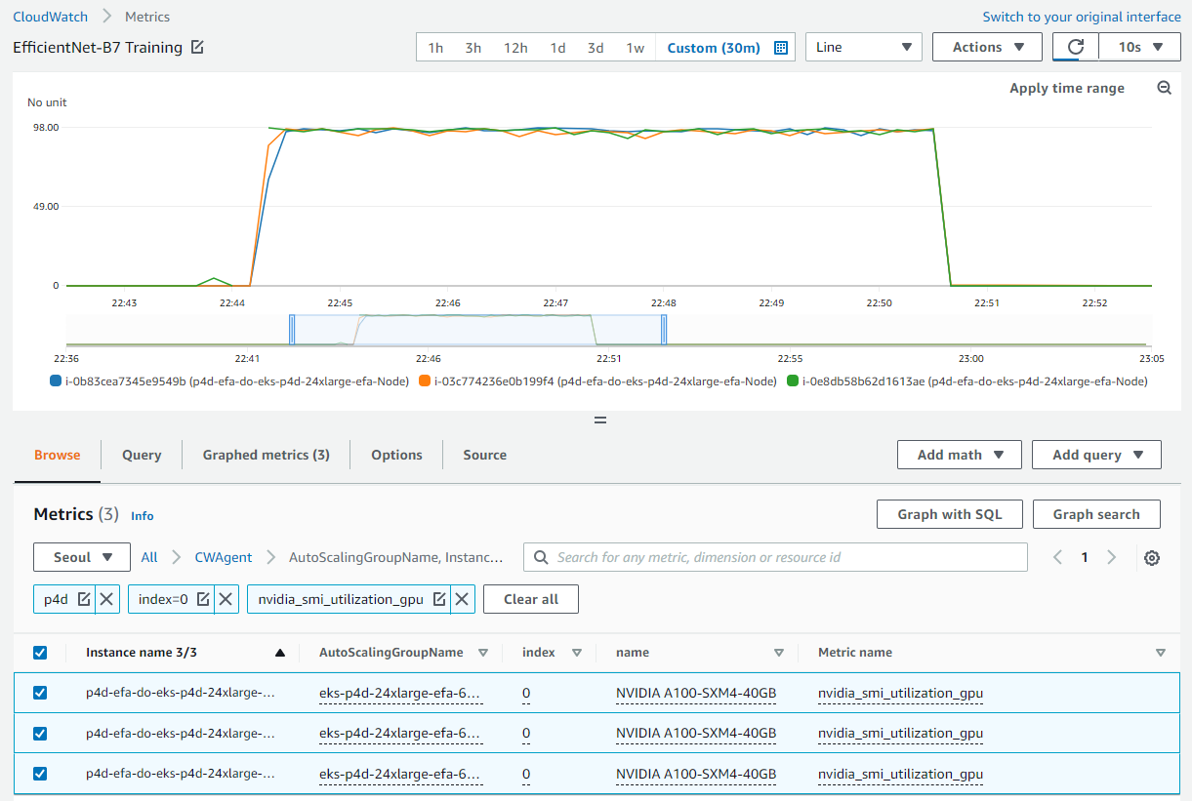Toggle the select-all metrics checkbox in header
This screenshot has width=1192, height=801.
[40, 653]
